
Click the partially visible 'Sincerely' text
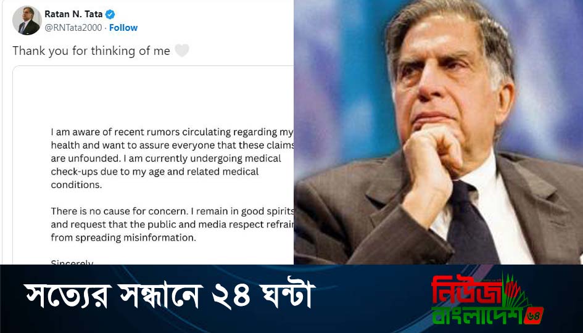pyautogui.click(x=72, y=261)
